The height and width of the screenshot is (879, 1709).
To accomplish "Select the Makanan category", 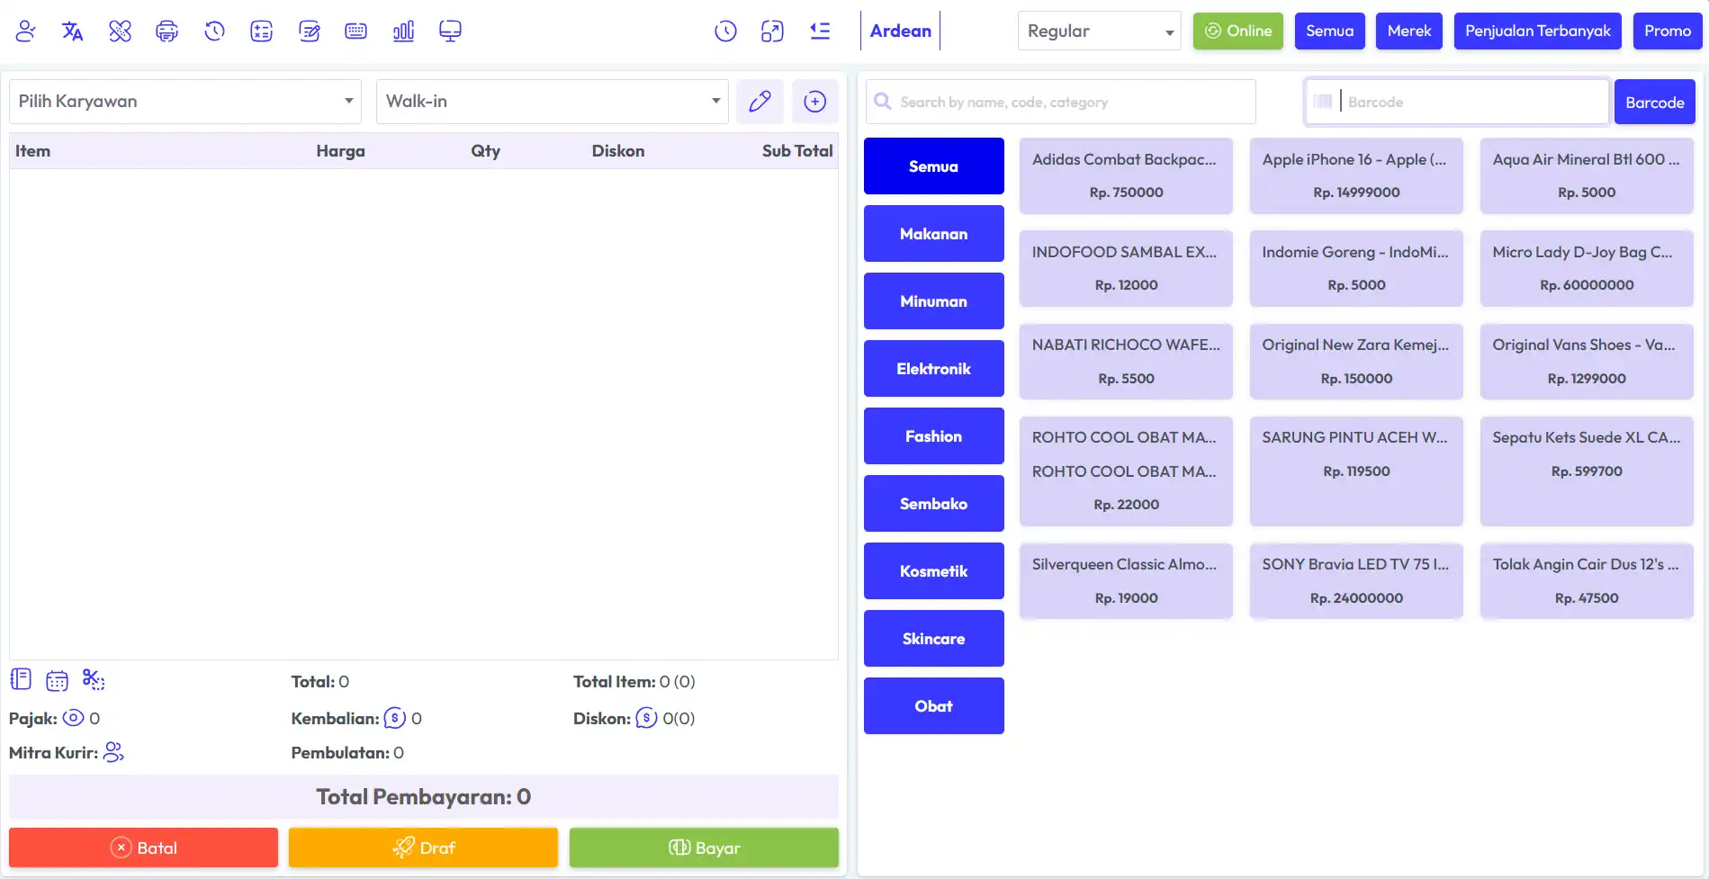I will pos(934,234).
